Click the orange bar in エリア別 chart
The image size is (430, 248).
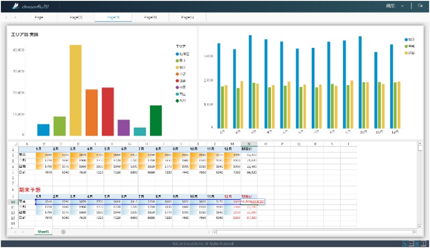point(91,112)
